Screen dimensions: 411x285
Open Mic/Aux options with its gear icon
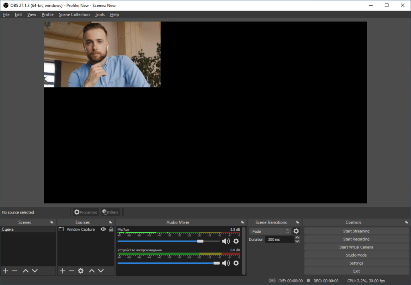(236, 241)
